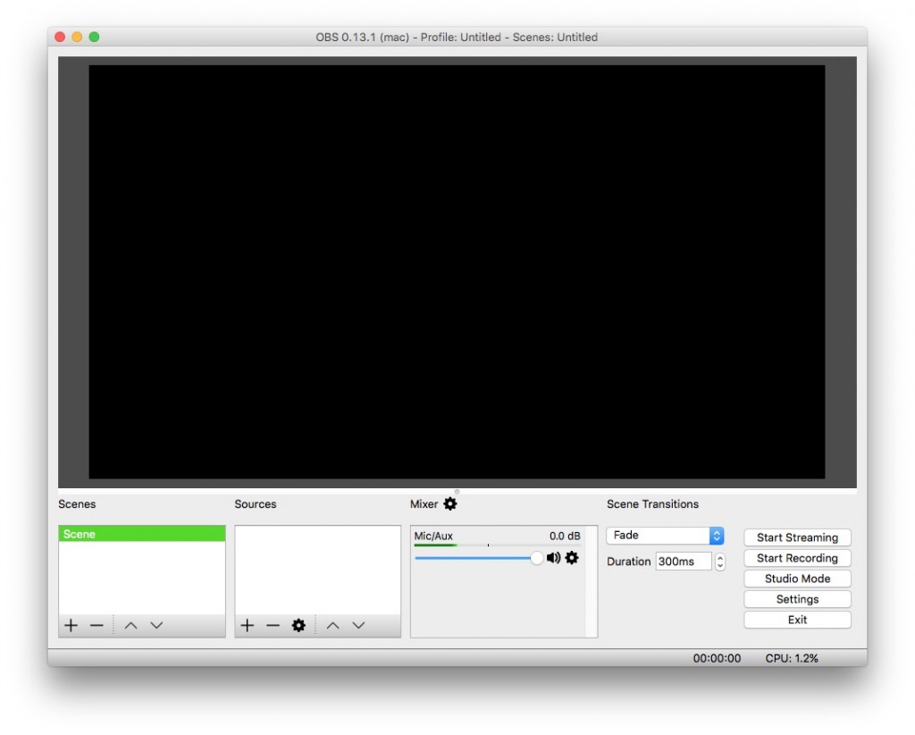Select the Scene item in Scenes list

pos(141,534)
